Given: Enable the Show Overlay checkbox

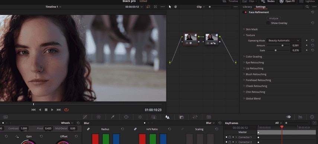Looking at the screenshot, I should point(268,23).
